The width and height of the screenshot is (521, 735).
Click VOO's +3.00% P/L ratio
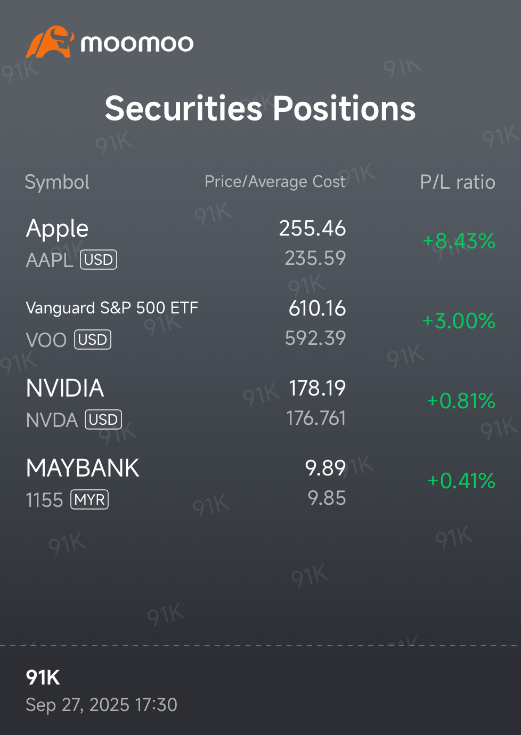459,321
